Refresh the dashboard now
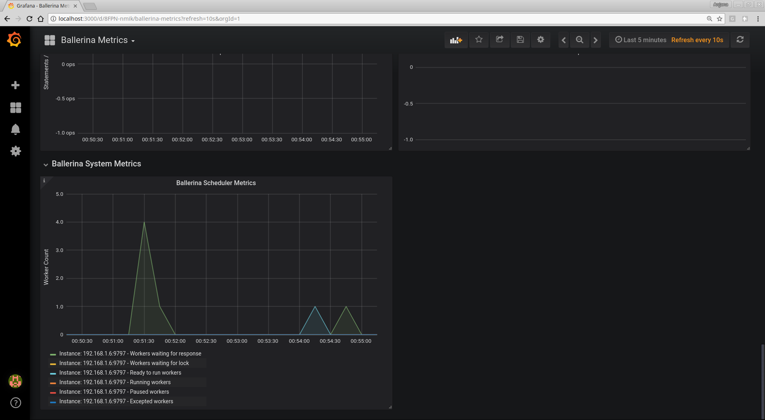The height and width of the screenshot is (420, 765). pyautogui.click(x=740, y=40)
